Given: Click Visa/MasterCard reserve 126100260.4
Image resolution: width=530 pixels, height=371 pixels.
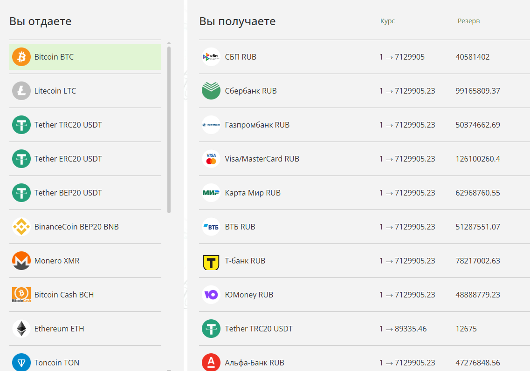Looking at the screenshot, I should [x=478, y=159].
